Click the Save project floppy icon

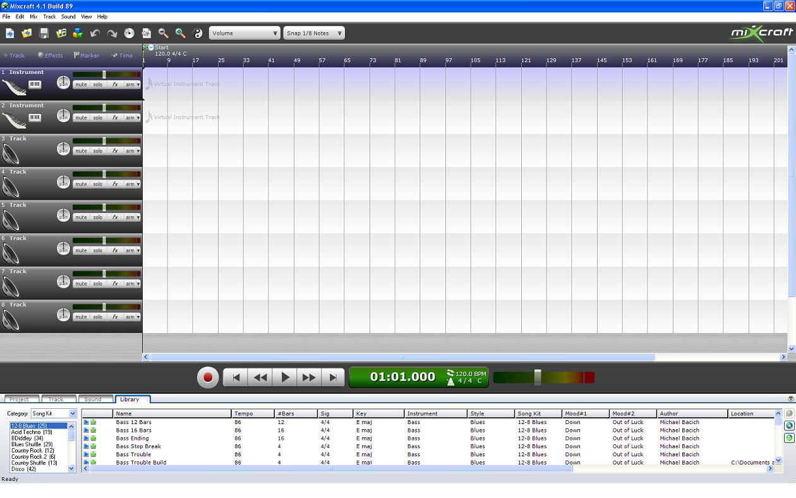(44, 33)
